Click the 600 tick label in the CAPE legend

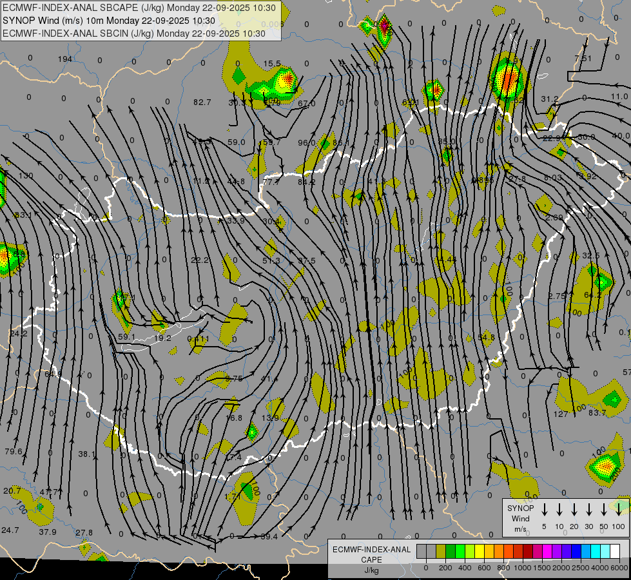pyautogui.click(x=484, y=568)
